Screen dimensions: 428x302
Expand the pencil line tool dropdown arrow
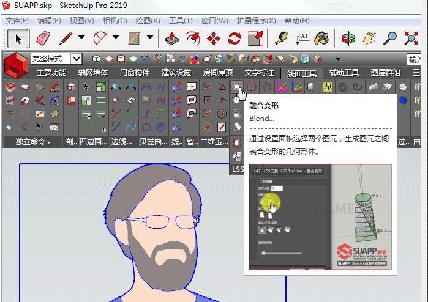tap(81, 39)
